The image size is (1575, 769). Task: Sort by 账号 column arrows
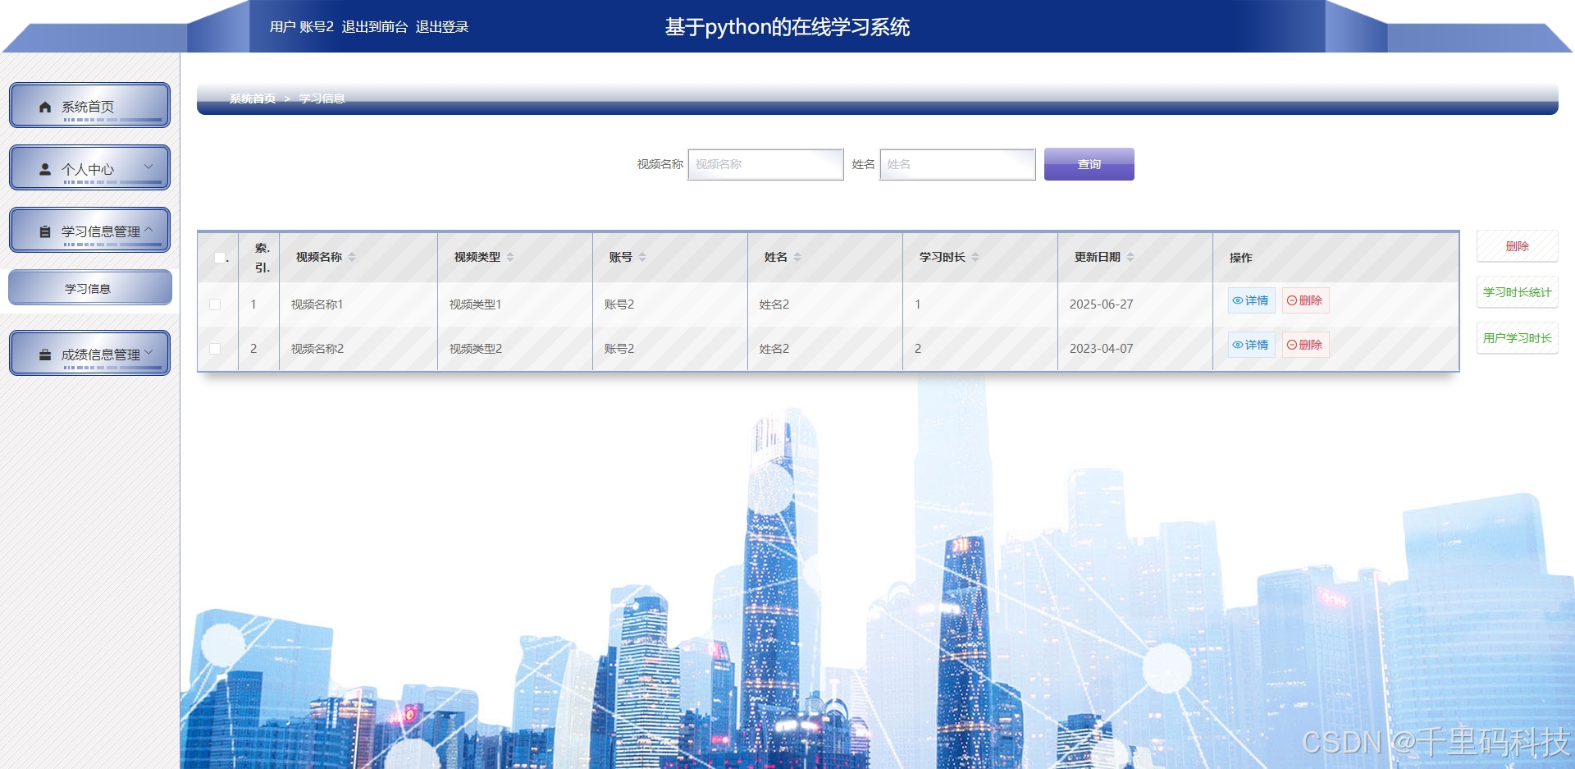pos(642,257)
